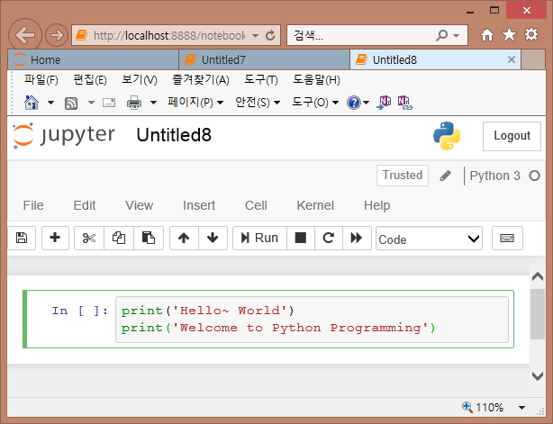The width and height of the screenshot is (553, 424).
Task: Open the browser Home icon at top right
Action: (487, 35)
